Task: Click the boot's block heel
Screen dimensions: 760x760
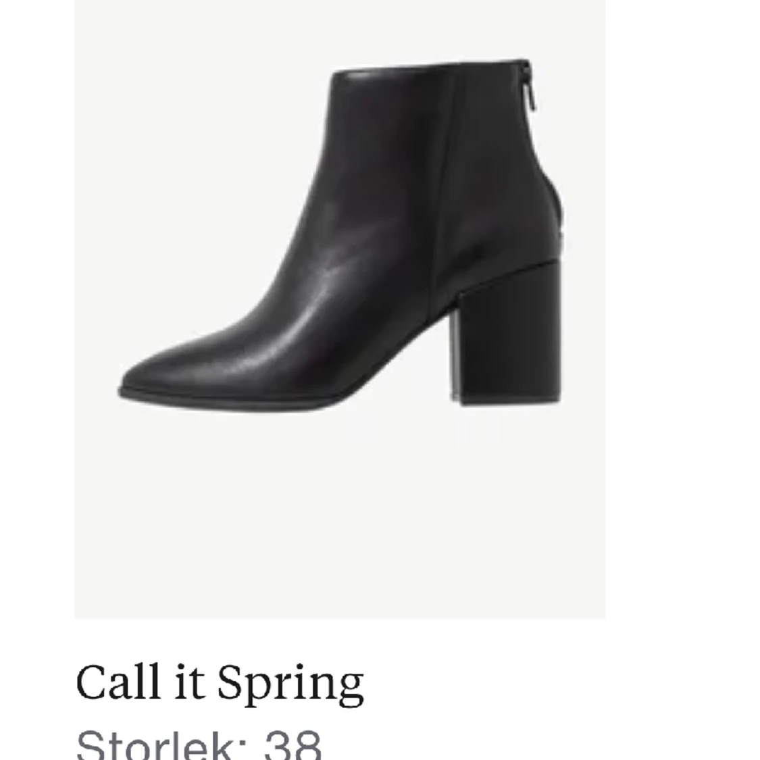Action: [509, 334]
